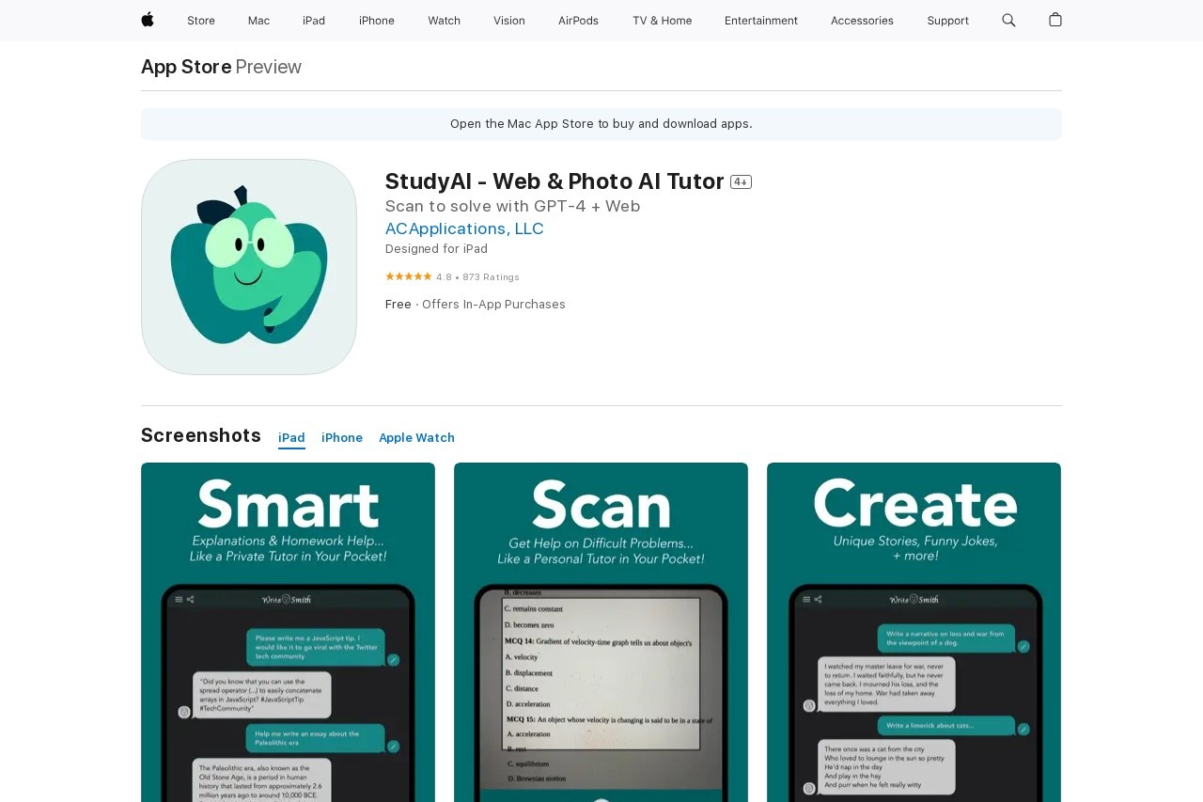This screenshot has height=802, width=1203.
Task: Click the 'Free' price label
Action: [398, 305]
